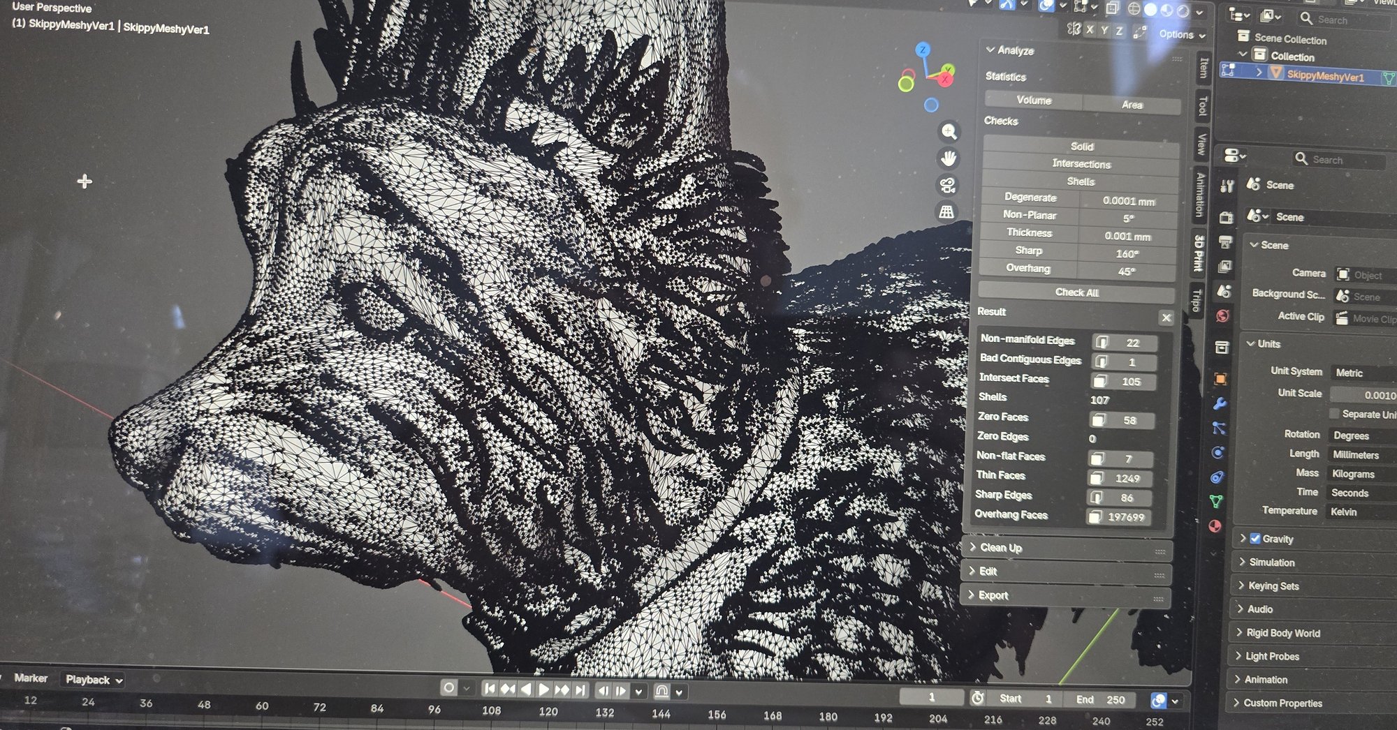Open the Object properties orange square tab
This screenshot has height=730, width=1397.
1220,379
